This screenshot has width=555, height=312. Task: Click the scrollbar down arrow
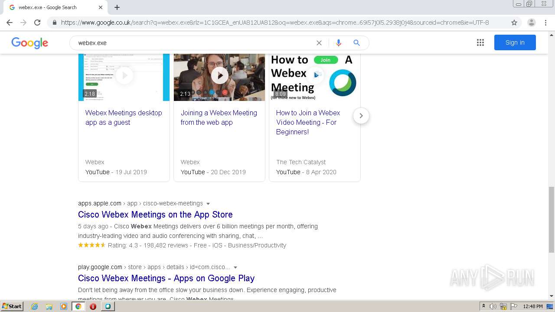pos(552,296)
